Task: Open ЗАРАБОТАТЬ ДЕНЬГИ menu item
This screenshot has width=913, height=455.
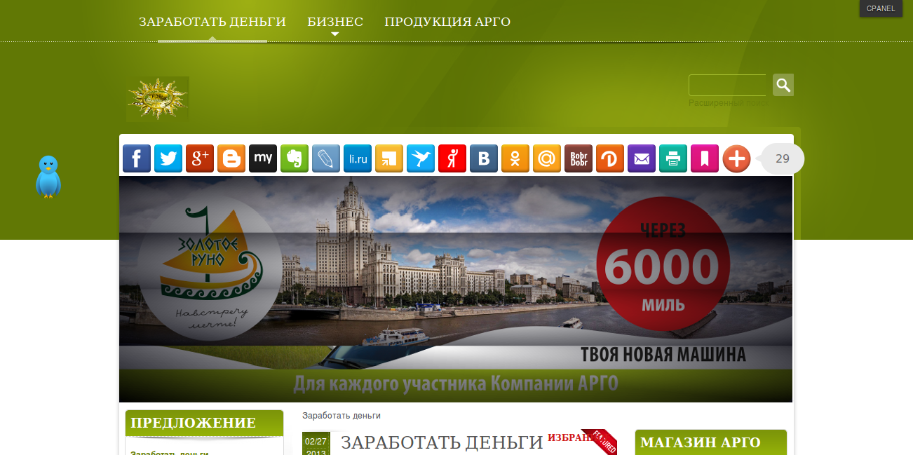Action: pyautogui.click(x=212, y=22)
